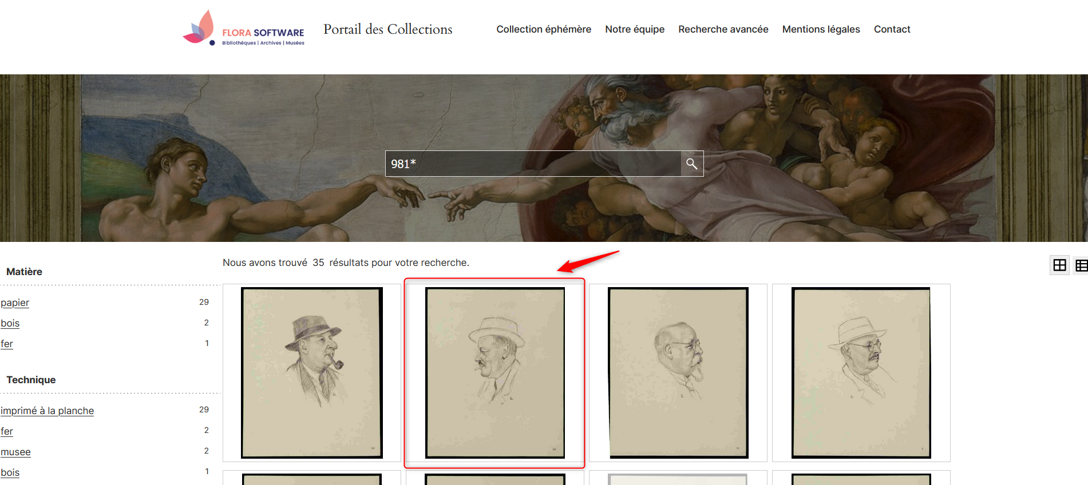Image resolution: width=1088 pixels, height=485 pixels.
Task: Open portrait of man smoking pipe
Action: (312, 372)
